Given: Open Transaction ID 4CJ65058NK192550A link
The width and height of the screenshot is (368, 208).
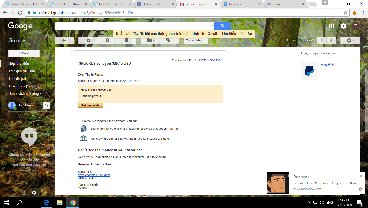Looking at the screenshot, I should (x=208, y=60).
